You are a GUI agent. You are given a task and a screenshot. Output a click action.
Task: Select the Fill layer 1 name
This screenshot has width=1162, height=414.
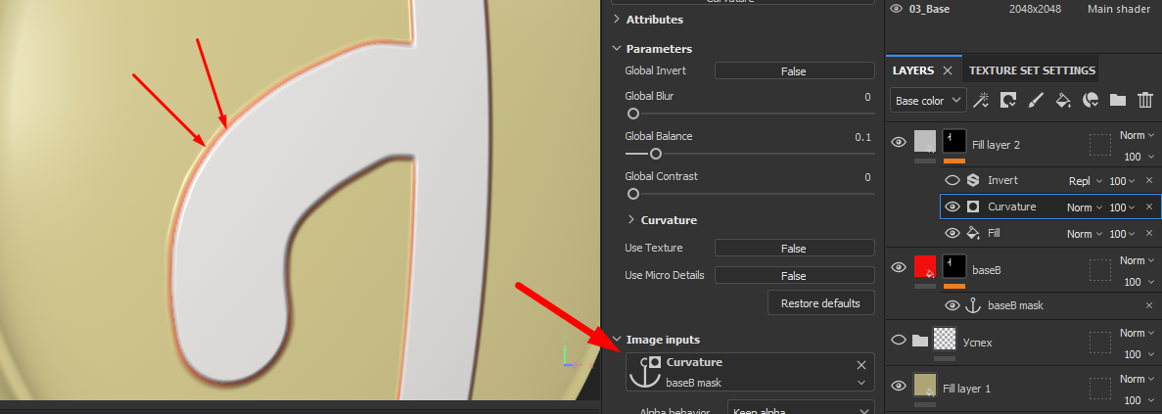966,389
